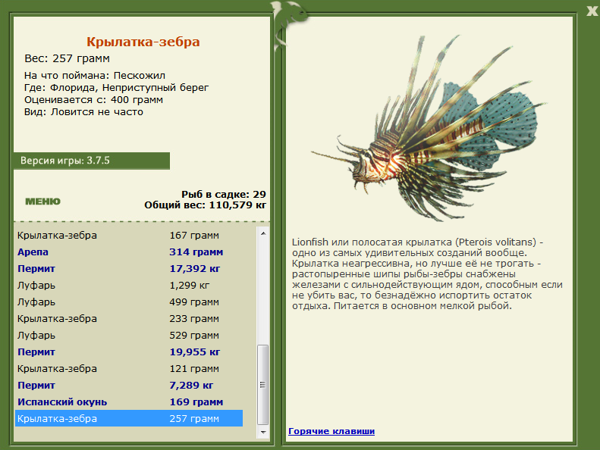This screenshot has height=450, width=600.
Task: Click the Версия игры: 3.7.5 banner
Action: (92, 161)
